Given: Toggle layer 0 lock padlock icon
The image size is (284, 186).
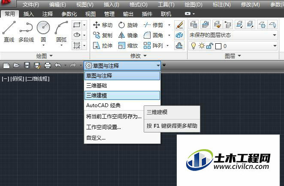Looking at the screenshot, I should [x=209, y=46].
